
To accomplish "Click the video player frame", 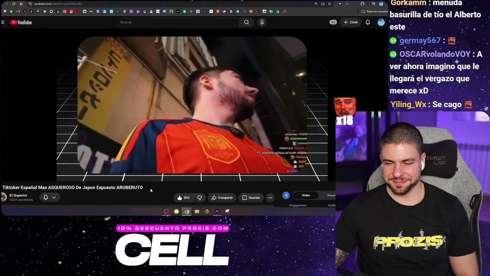I will pos(192,105).
